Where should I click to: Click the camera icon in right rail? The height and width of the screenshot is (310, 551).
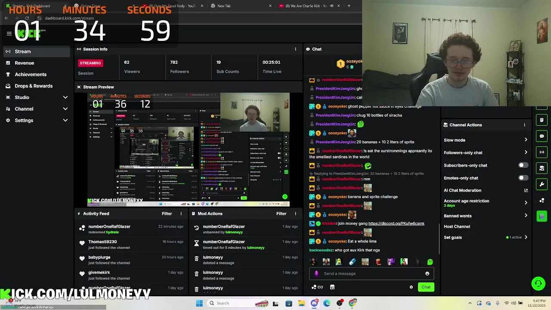tap(542, 168)
